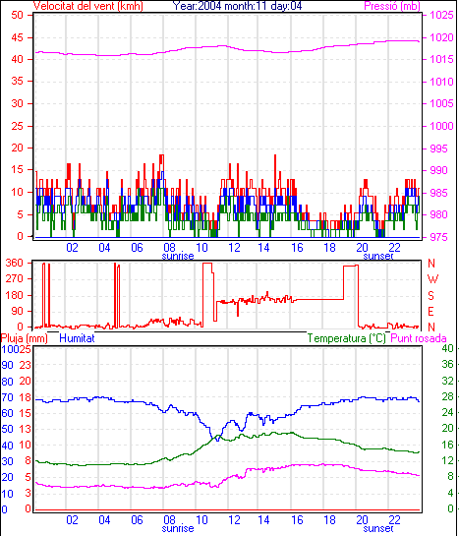Click the 50 tick on wind speed axis
The image size is (459, 536).
point(17,15)
